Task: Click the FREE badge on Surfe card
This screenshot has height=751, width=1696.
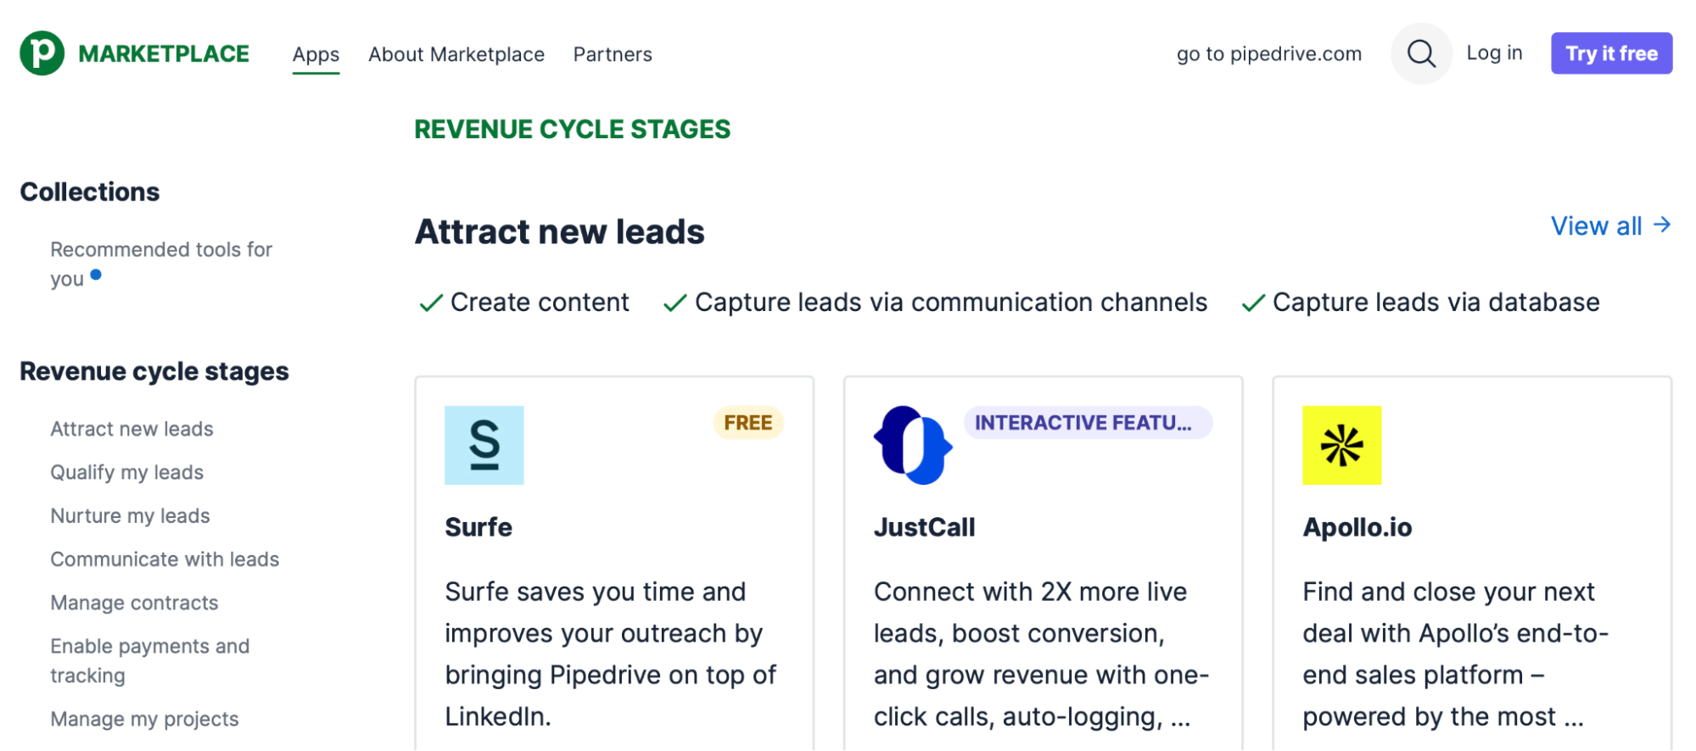Action: pyautogui.click(x=747, y=422)
